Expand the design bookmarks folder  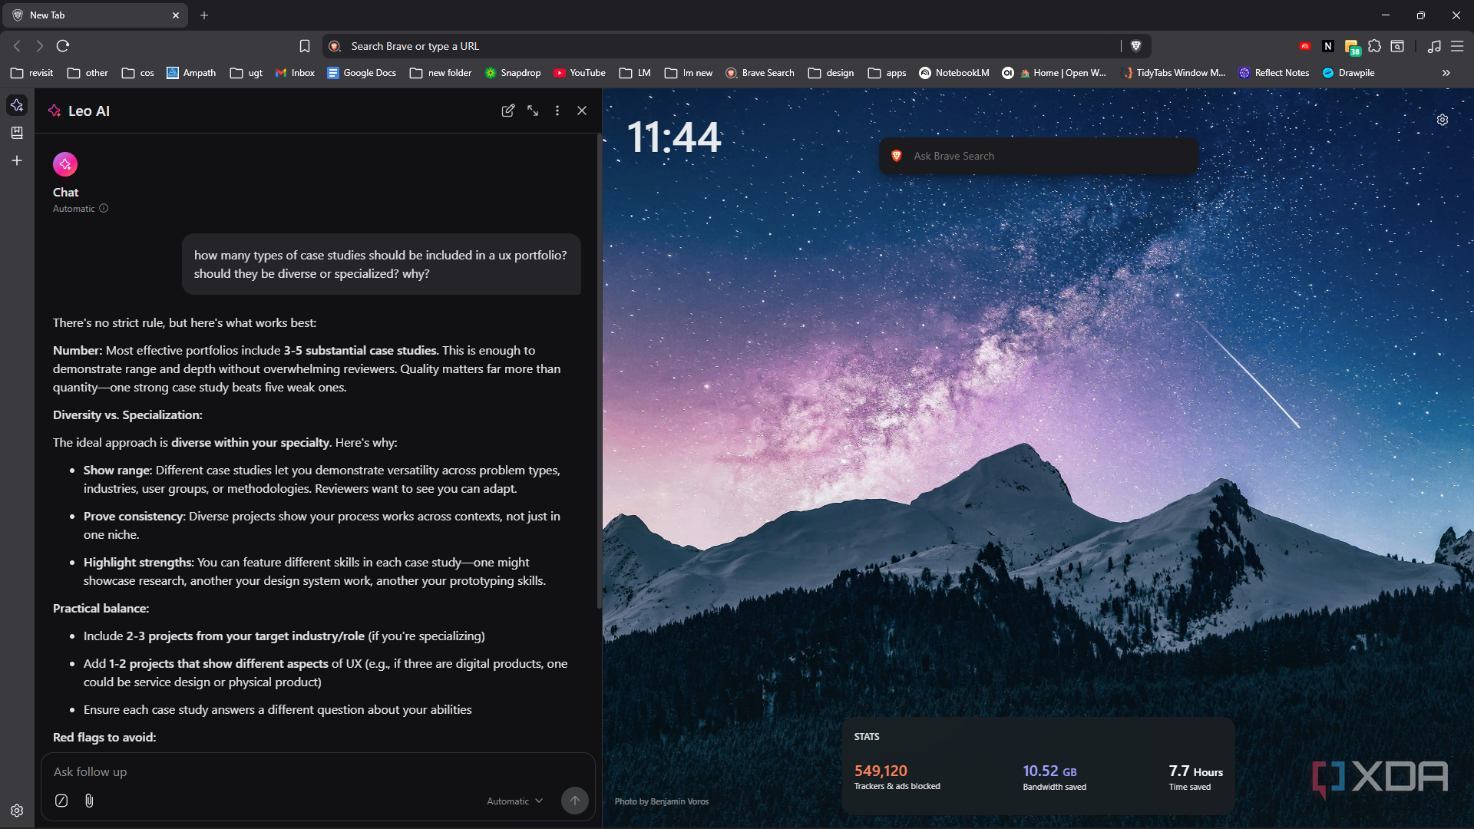click(831, 73)
